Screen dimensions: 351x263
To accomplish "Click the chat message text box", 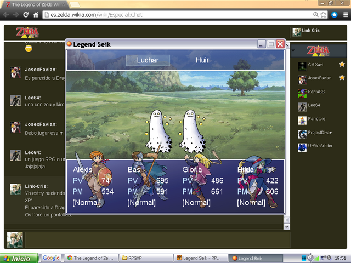I will pos(157,240).
